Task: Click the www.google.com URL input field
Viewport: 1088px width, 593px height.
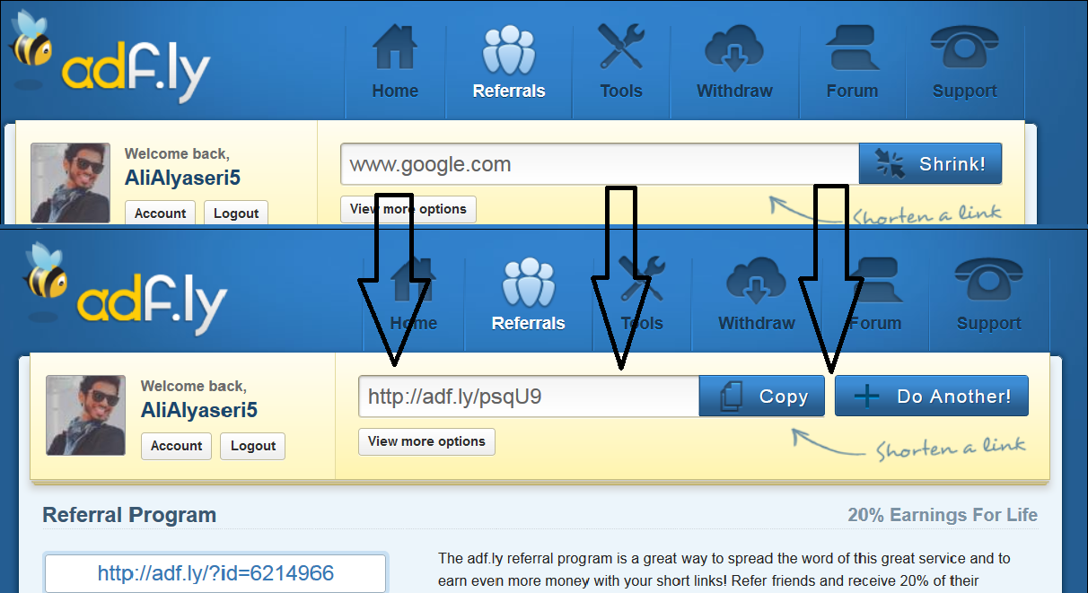Action: (x=600, y=164)
